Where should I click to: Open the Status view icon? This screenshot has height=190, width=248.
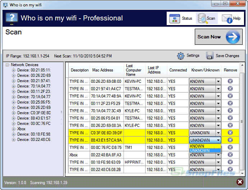tap(174, 19)
